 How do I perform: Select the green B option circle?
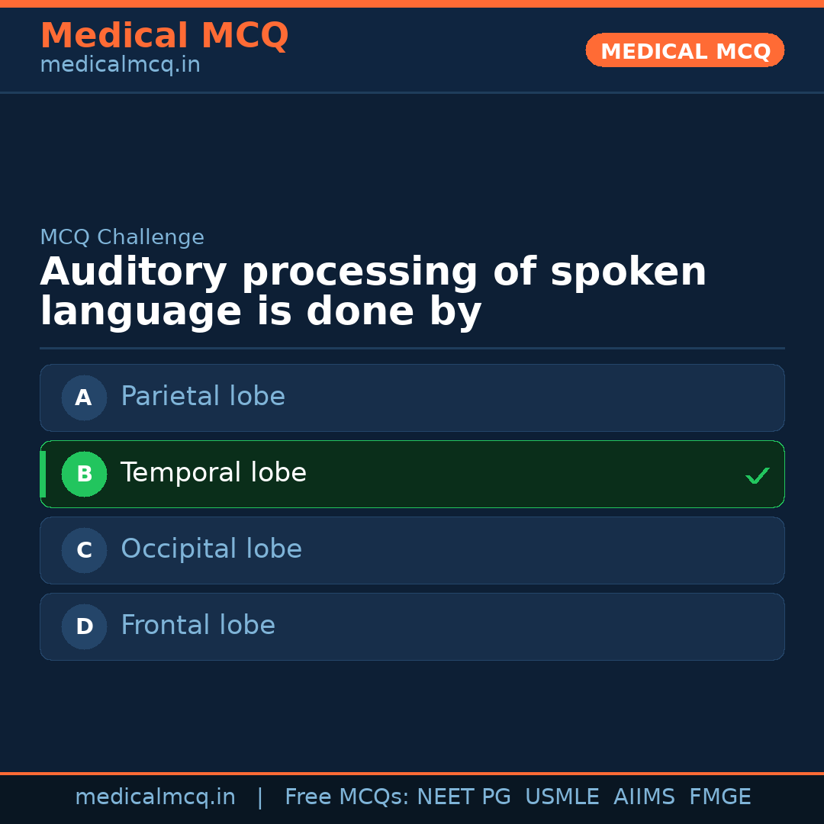(84, 474)
